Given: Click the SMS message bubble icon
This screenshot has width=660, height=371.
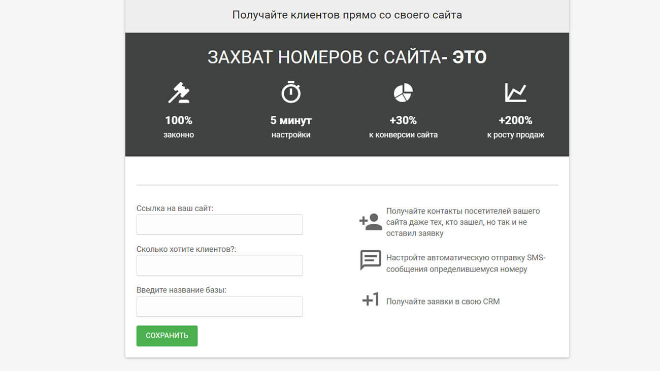Looking at the screenshot, I should point(371,260).
